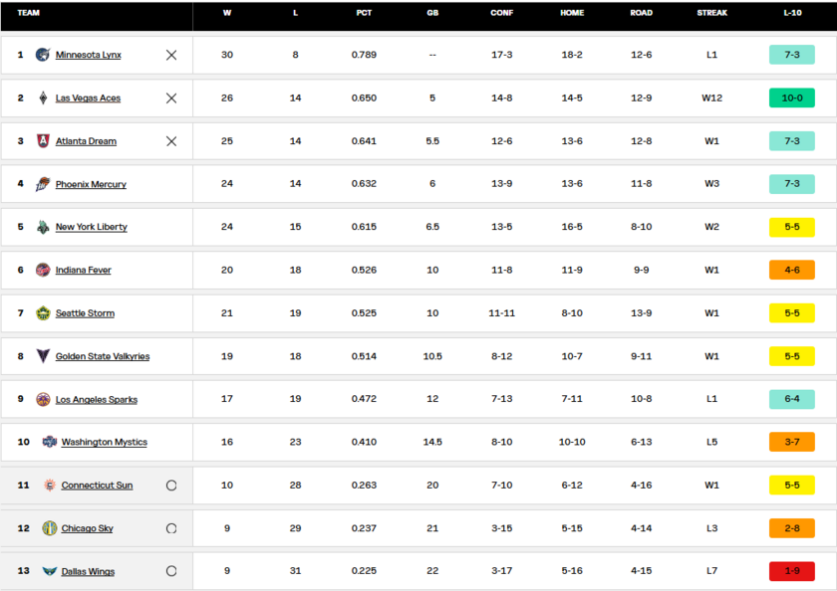Image resolution: width=837 pixels, height=591 pixels.
Task: Click the Seattle Storm logo icon
Action: click(43, 312)
